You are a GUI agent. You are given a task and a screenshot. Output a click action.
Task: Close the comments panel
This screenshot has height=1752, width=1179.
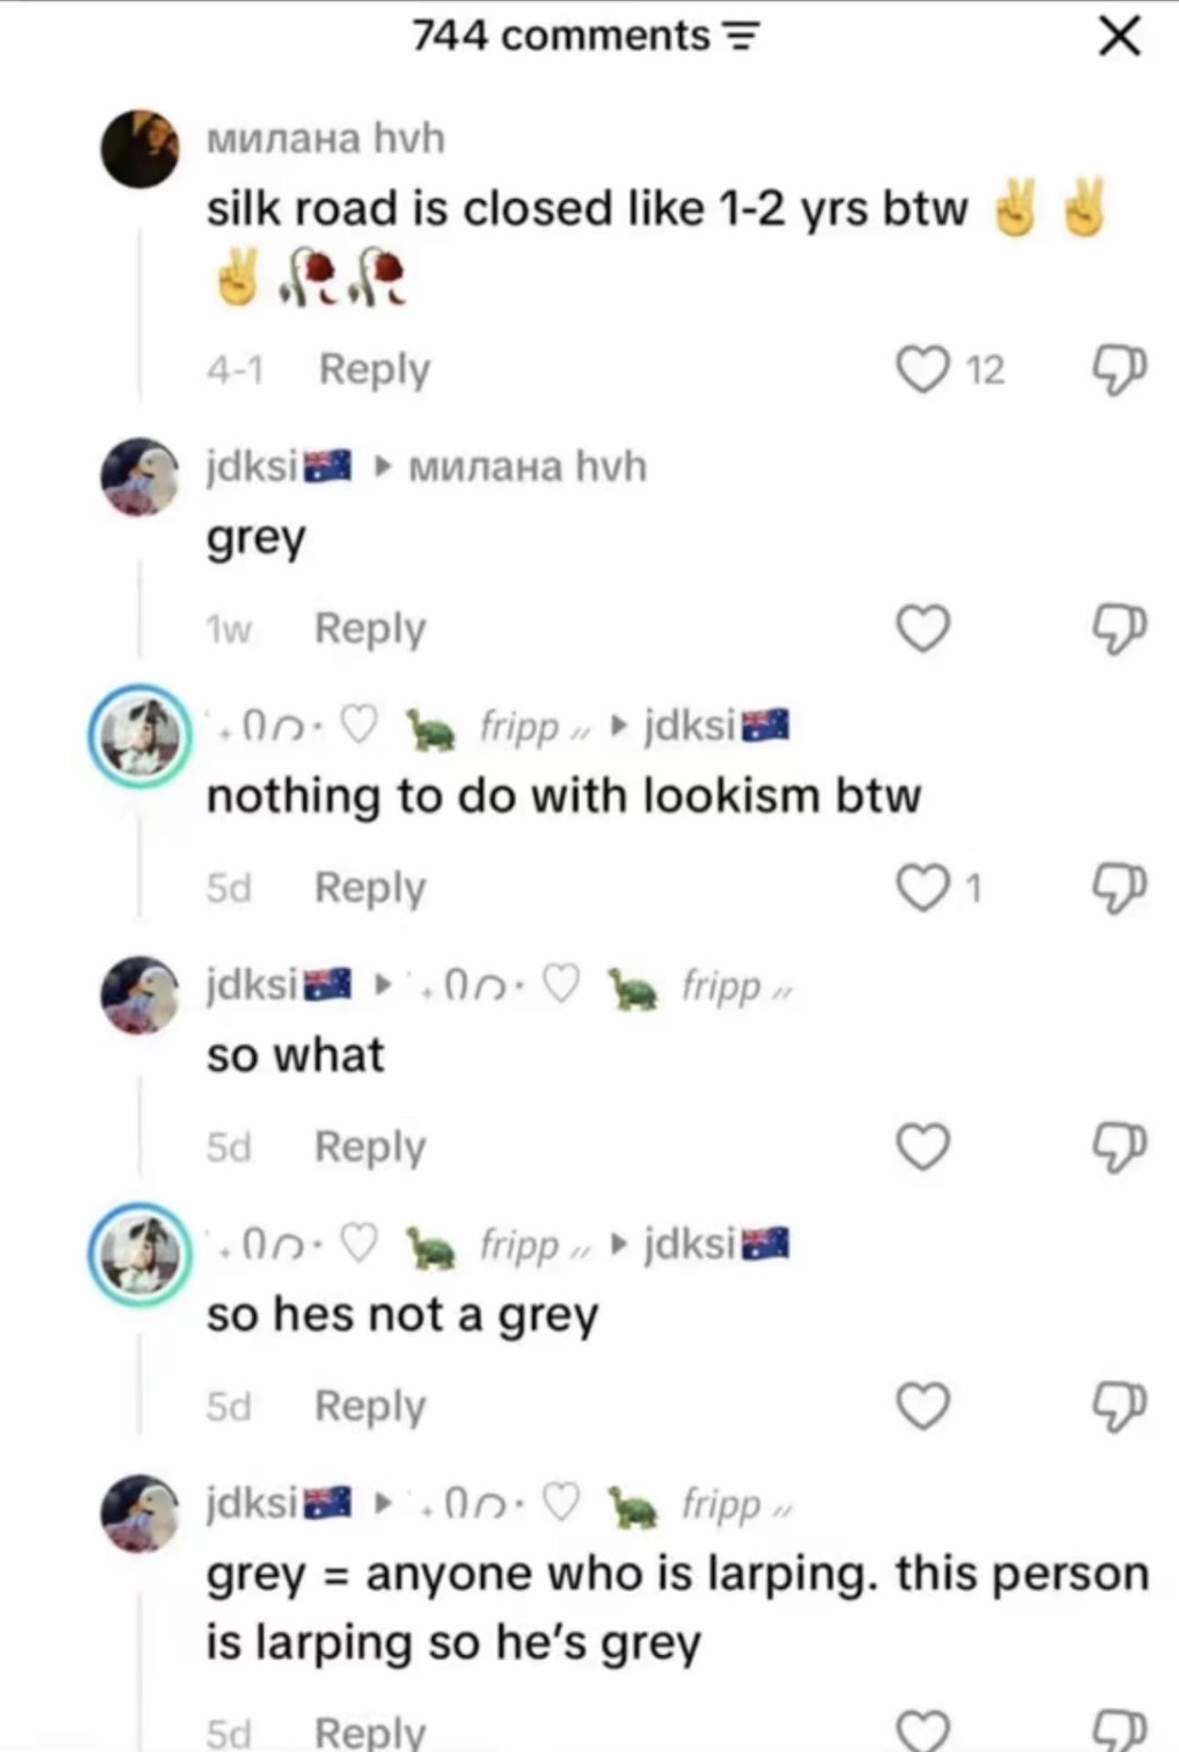click(x=1119, y=37)
